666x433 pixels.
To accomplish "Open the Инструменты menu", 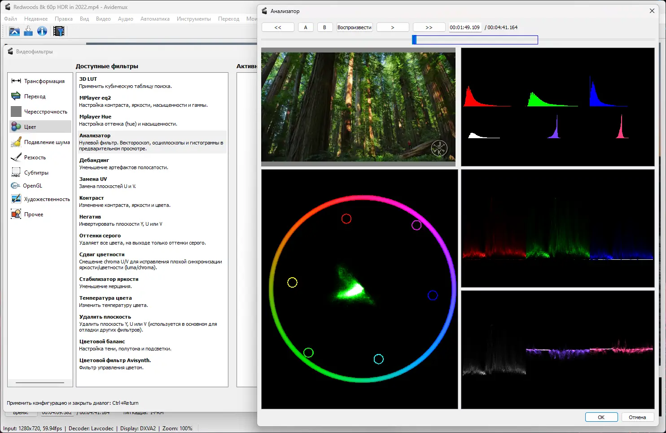I will (193, 19).
